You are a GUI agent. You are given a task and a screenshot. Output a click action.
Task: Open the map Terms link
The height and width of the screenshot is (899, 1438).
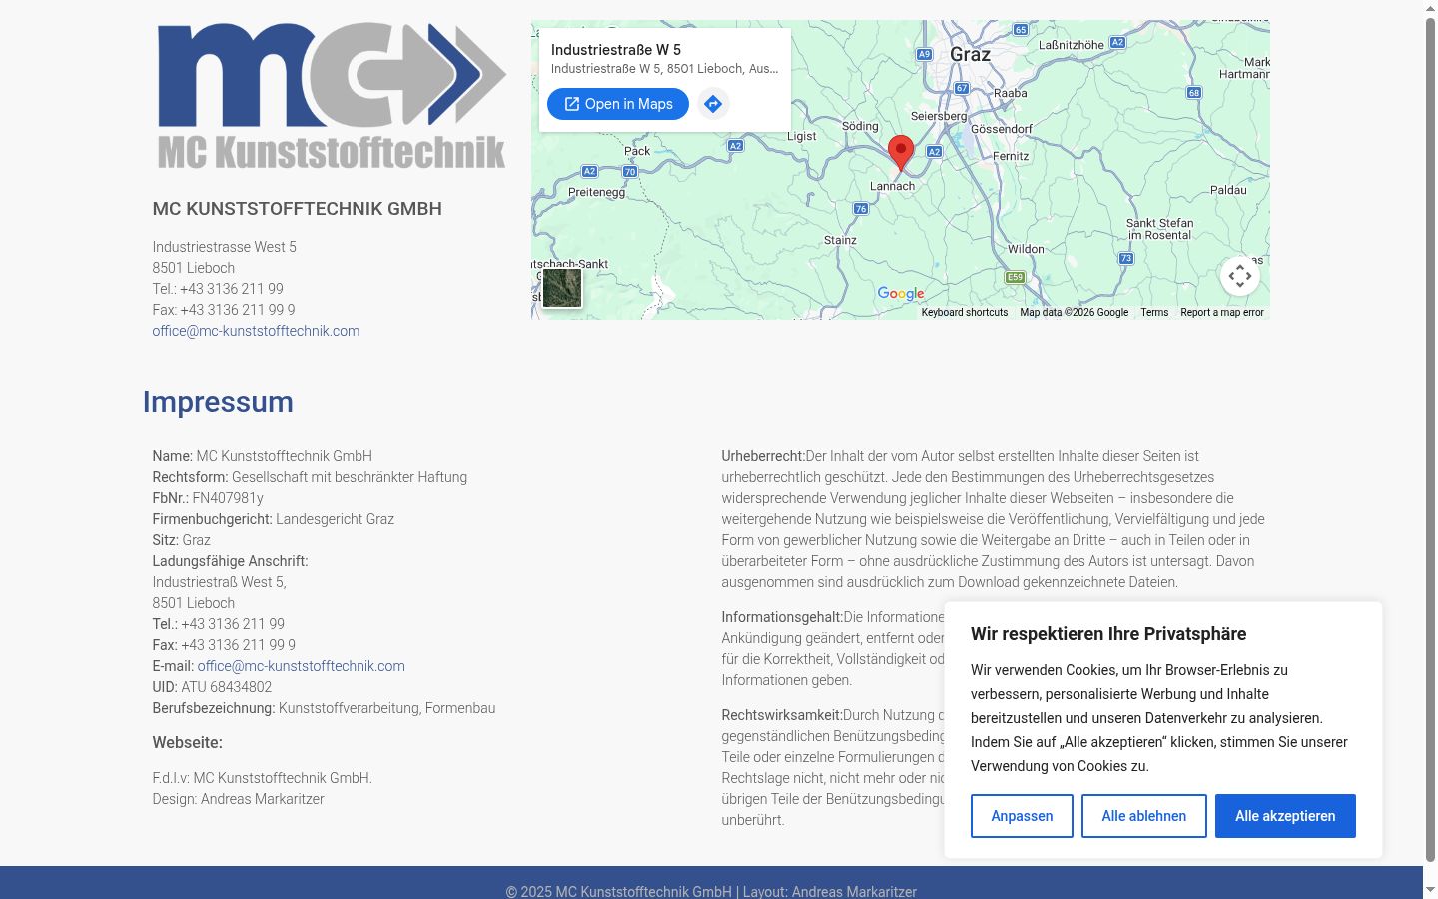tap(1154, 312)
